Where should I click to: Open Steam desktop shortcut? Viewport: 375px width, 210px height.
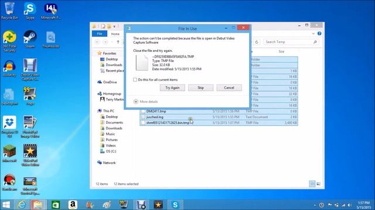coord(30,39)
